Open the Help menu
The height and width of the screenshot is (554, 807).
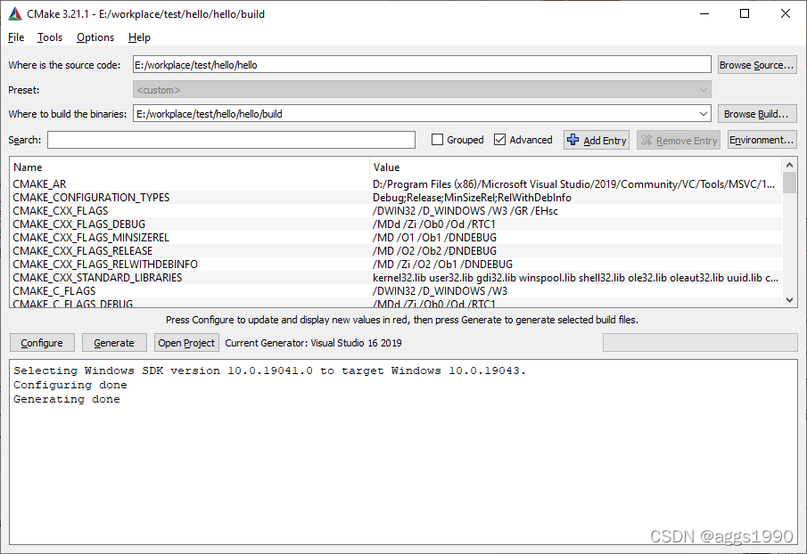click(x=139, y=37)
